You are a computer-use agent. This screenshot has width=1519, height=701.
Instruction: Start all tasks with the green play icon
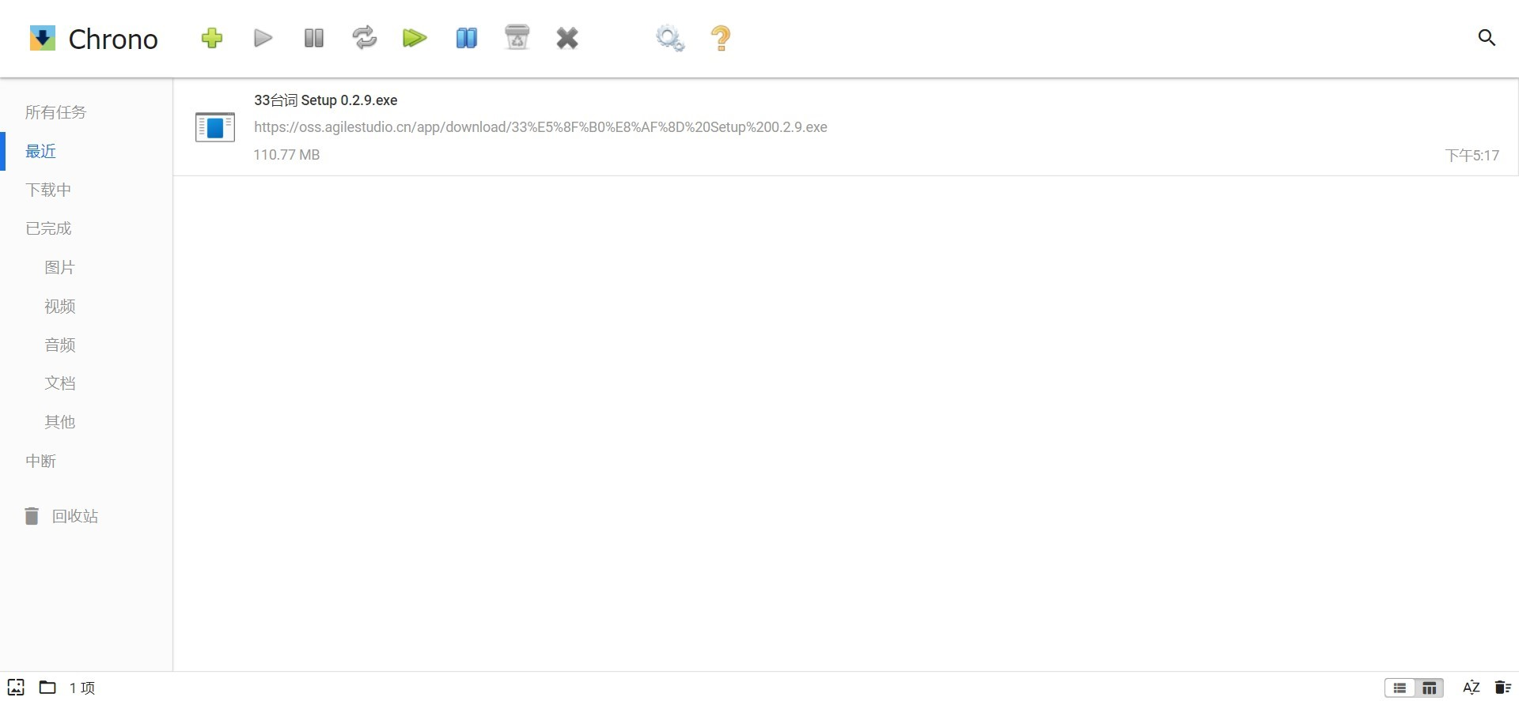pyautogui.click(x=415, y=38)
